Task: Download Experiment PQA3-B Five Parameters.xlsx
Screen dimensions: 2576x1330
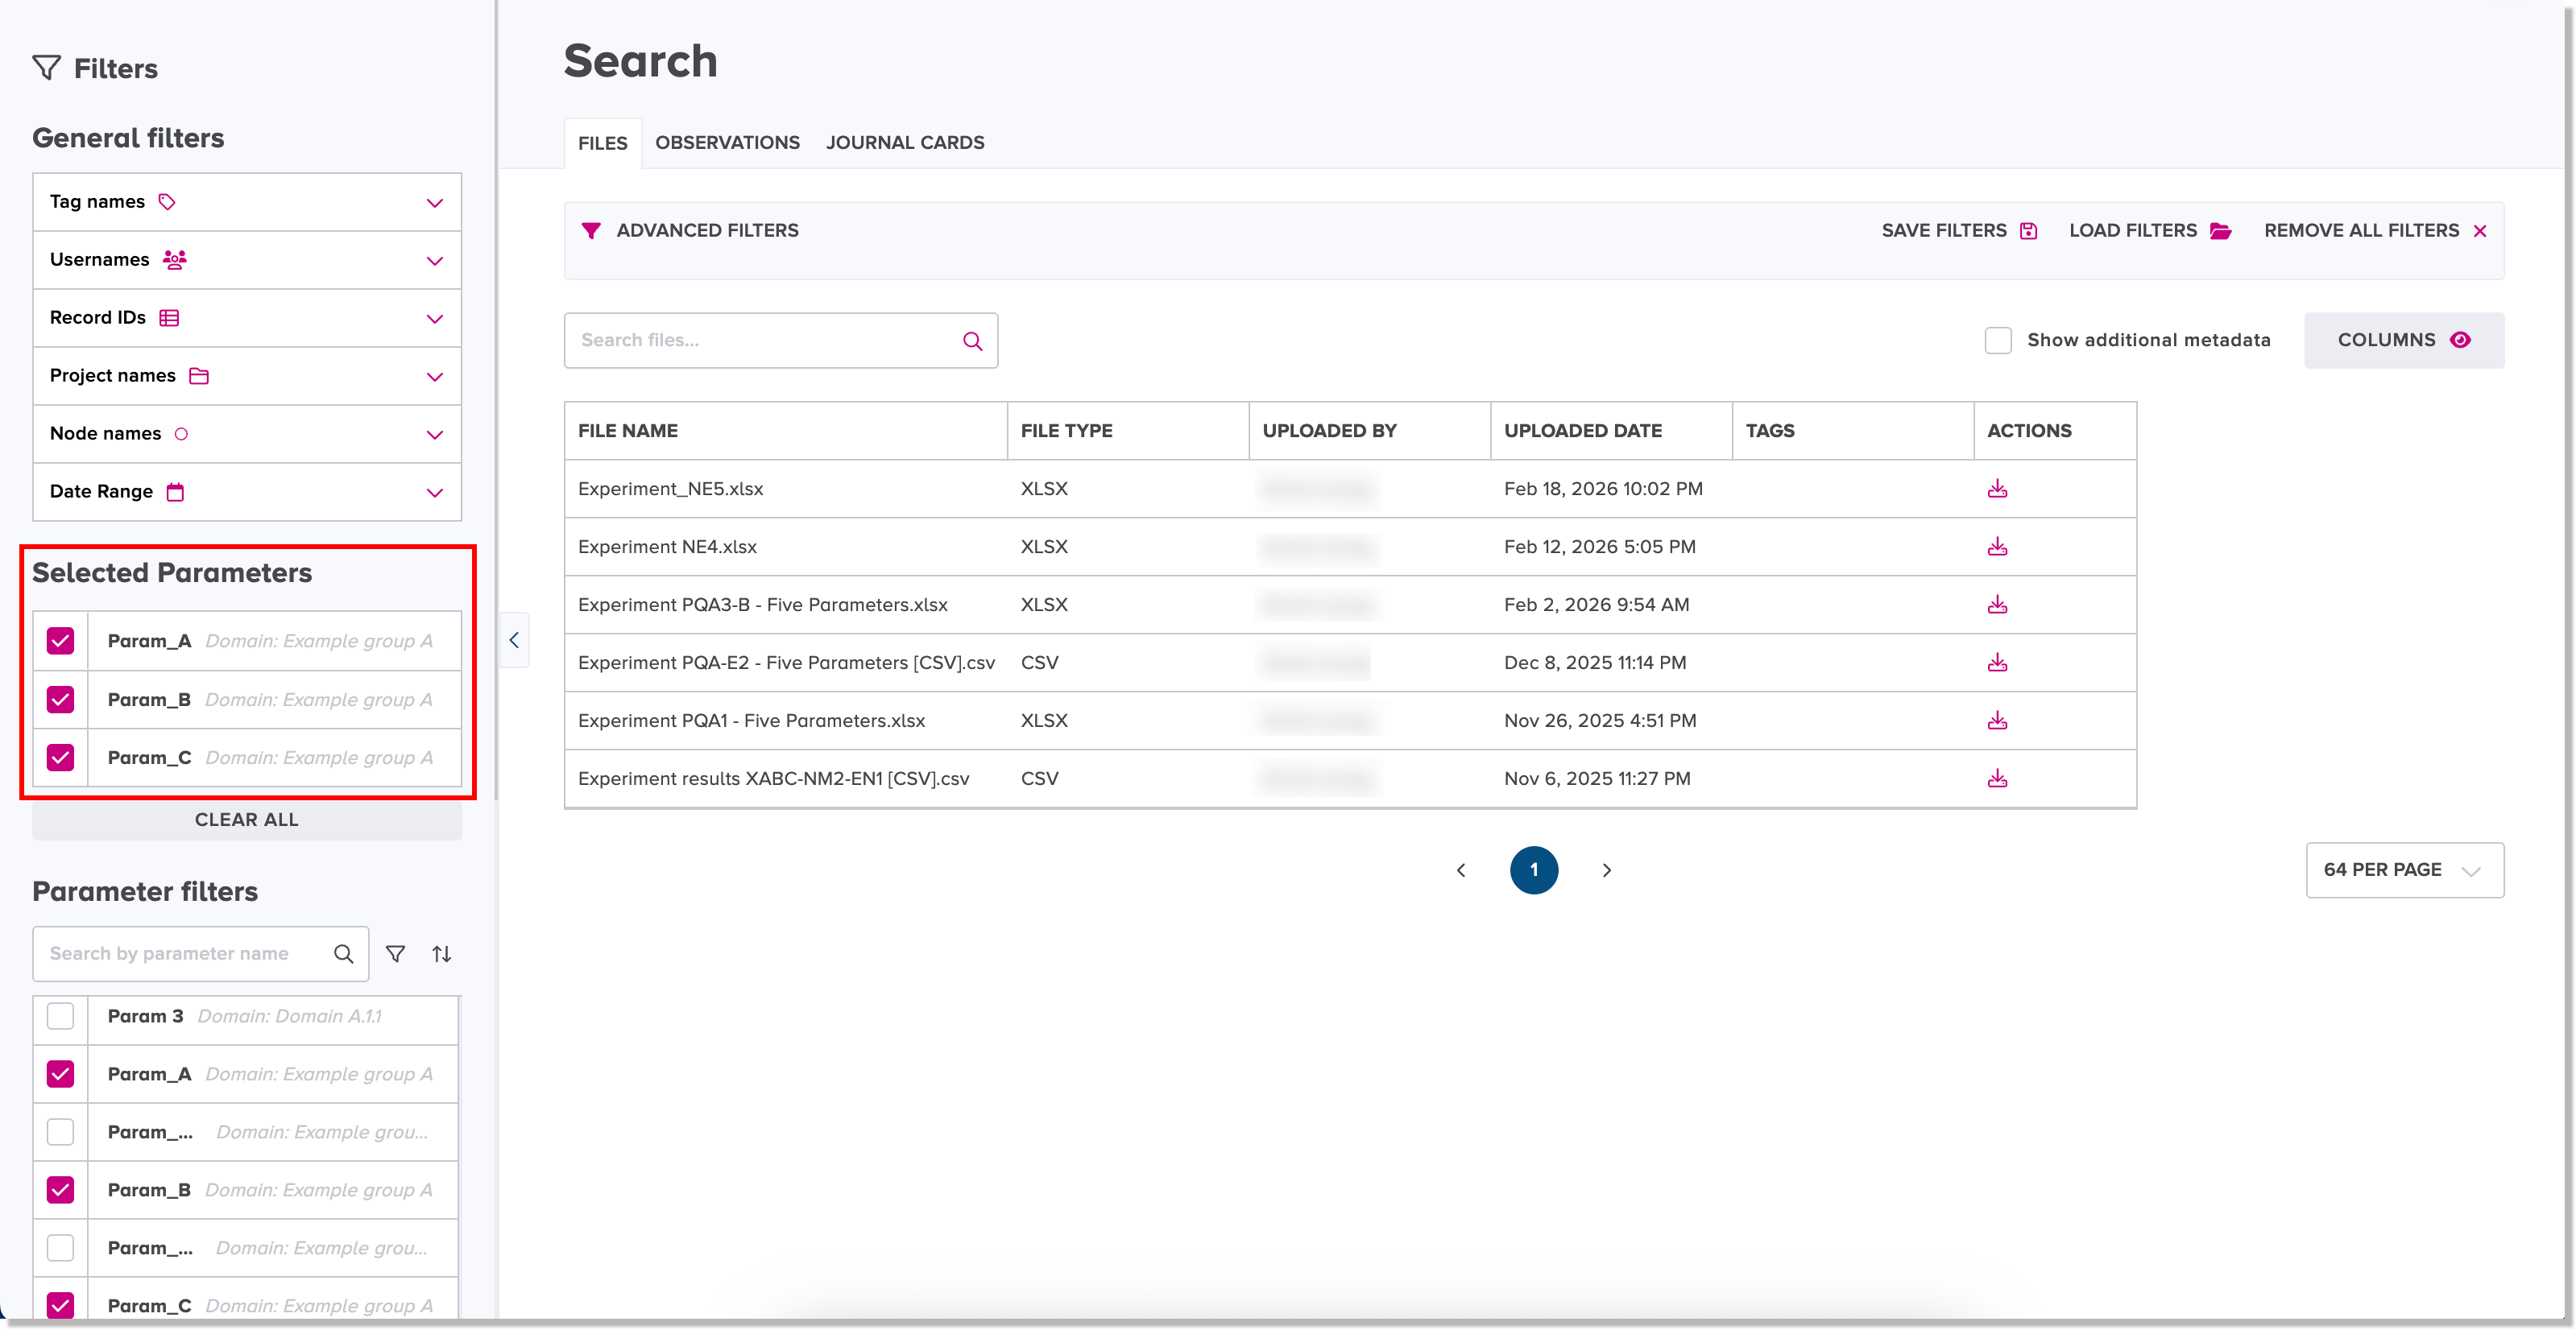Action: pyautogui.click(x=1997, y=605)
